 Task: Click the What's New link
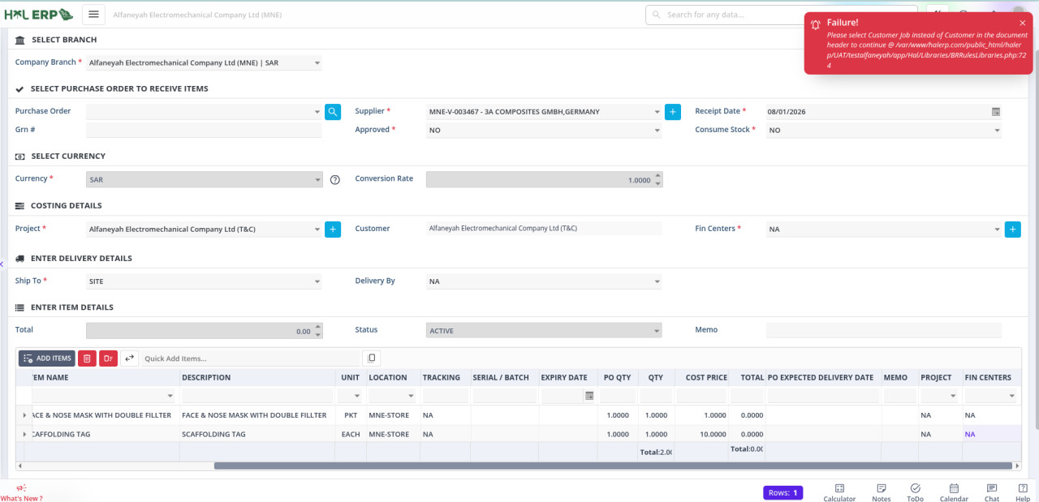point(21,494)
